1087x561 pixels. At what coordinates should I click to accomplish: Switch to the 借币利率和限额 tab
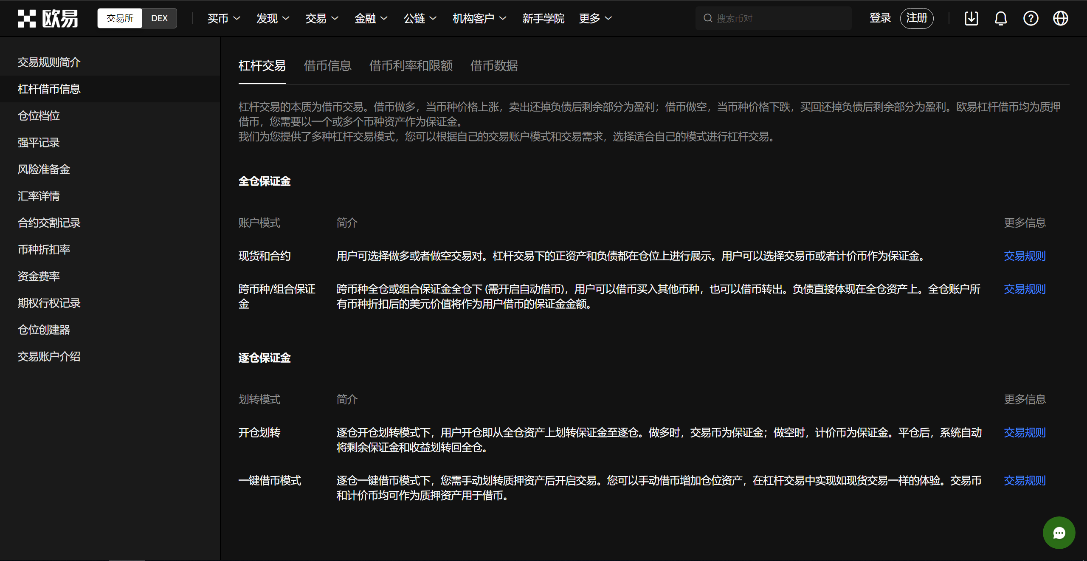(411, 66)
